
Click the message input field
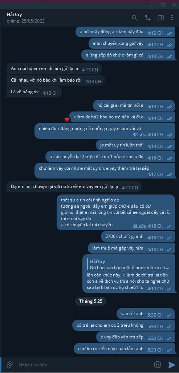click(x=84, y=365)
